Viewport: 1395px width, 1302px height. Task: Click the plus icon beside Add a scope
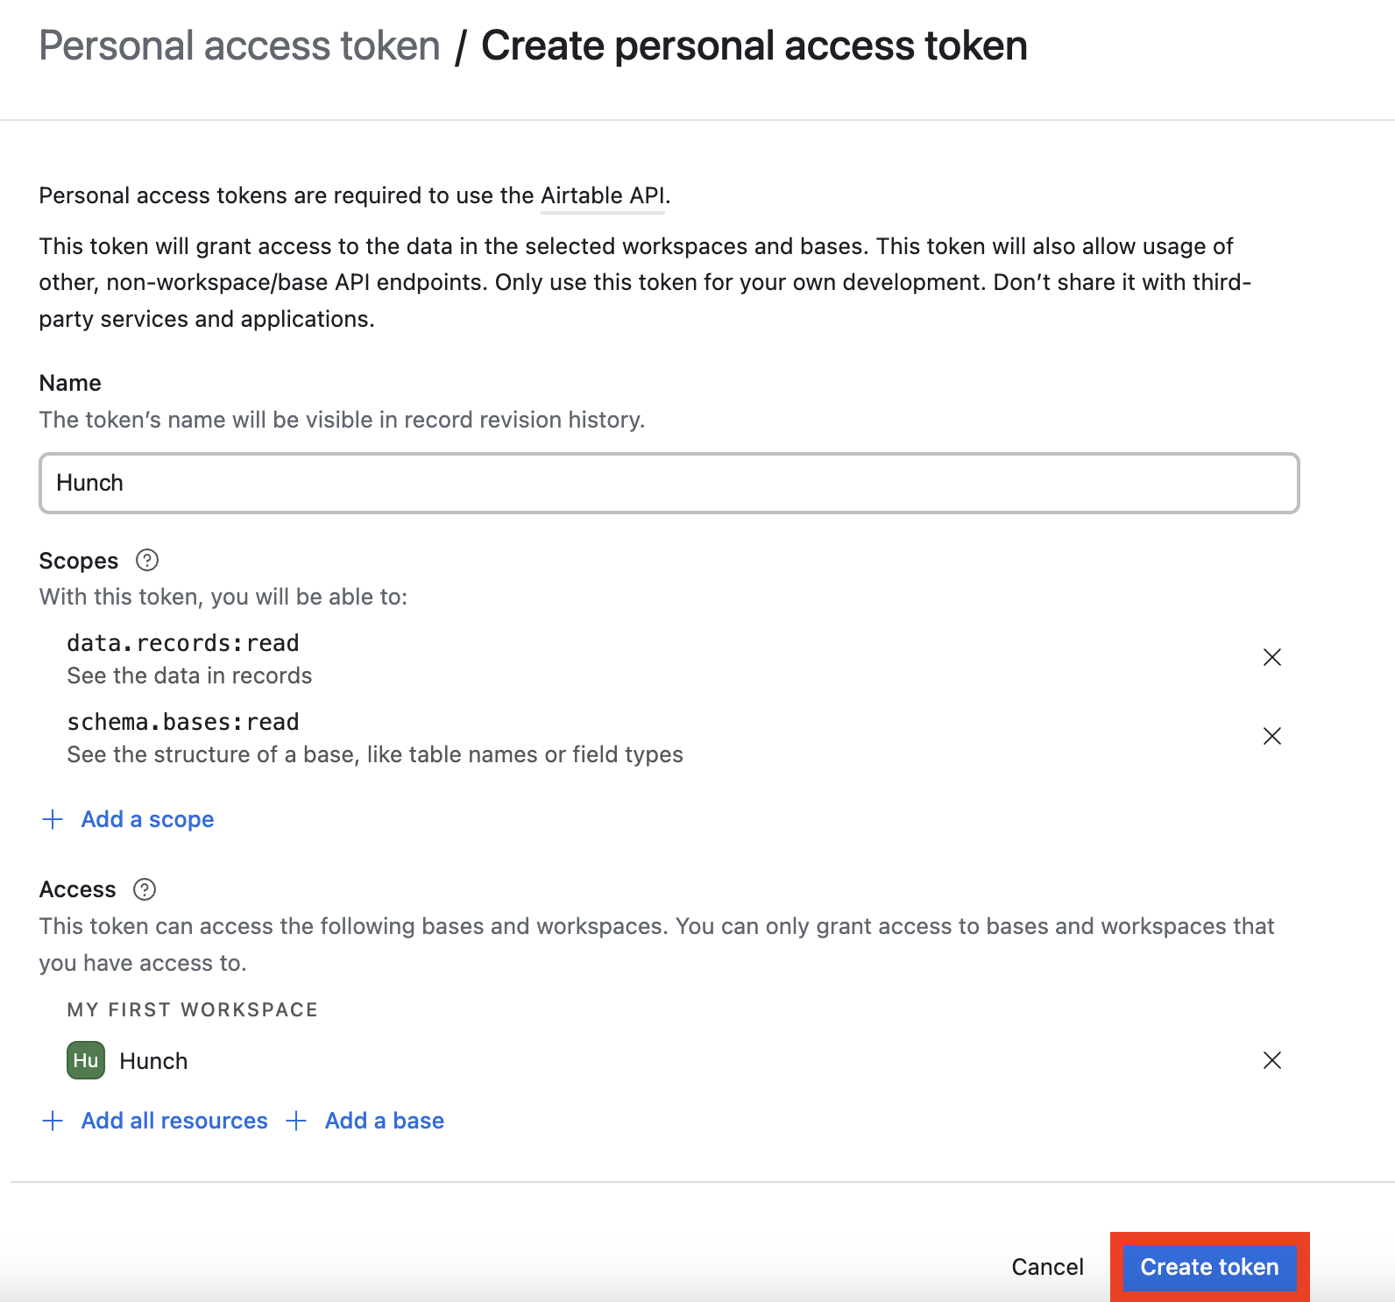pyautogui.click(x=53, y=818)
